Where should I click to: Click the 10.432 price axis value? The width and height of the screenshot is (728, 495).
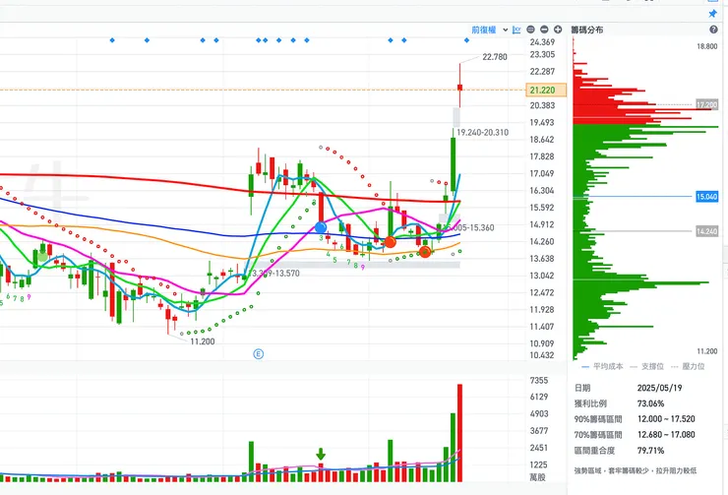click(x=542, y=355)
